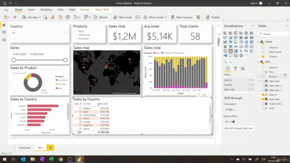Click the Format painter icon in ribbon
This screenshot has width=290, height=163.
click(14, 17)
